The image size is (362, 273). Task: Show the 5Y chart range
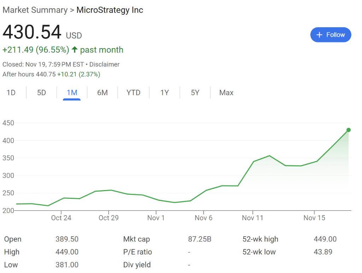[195, 93]
